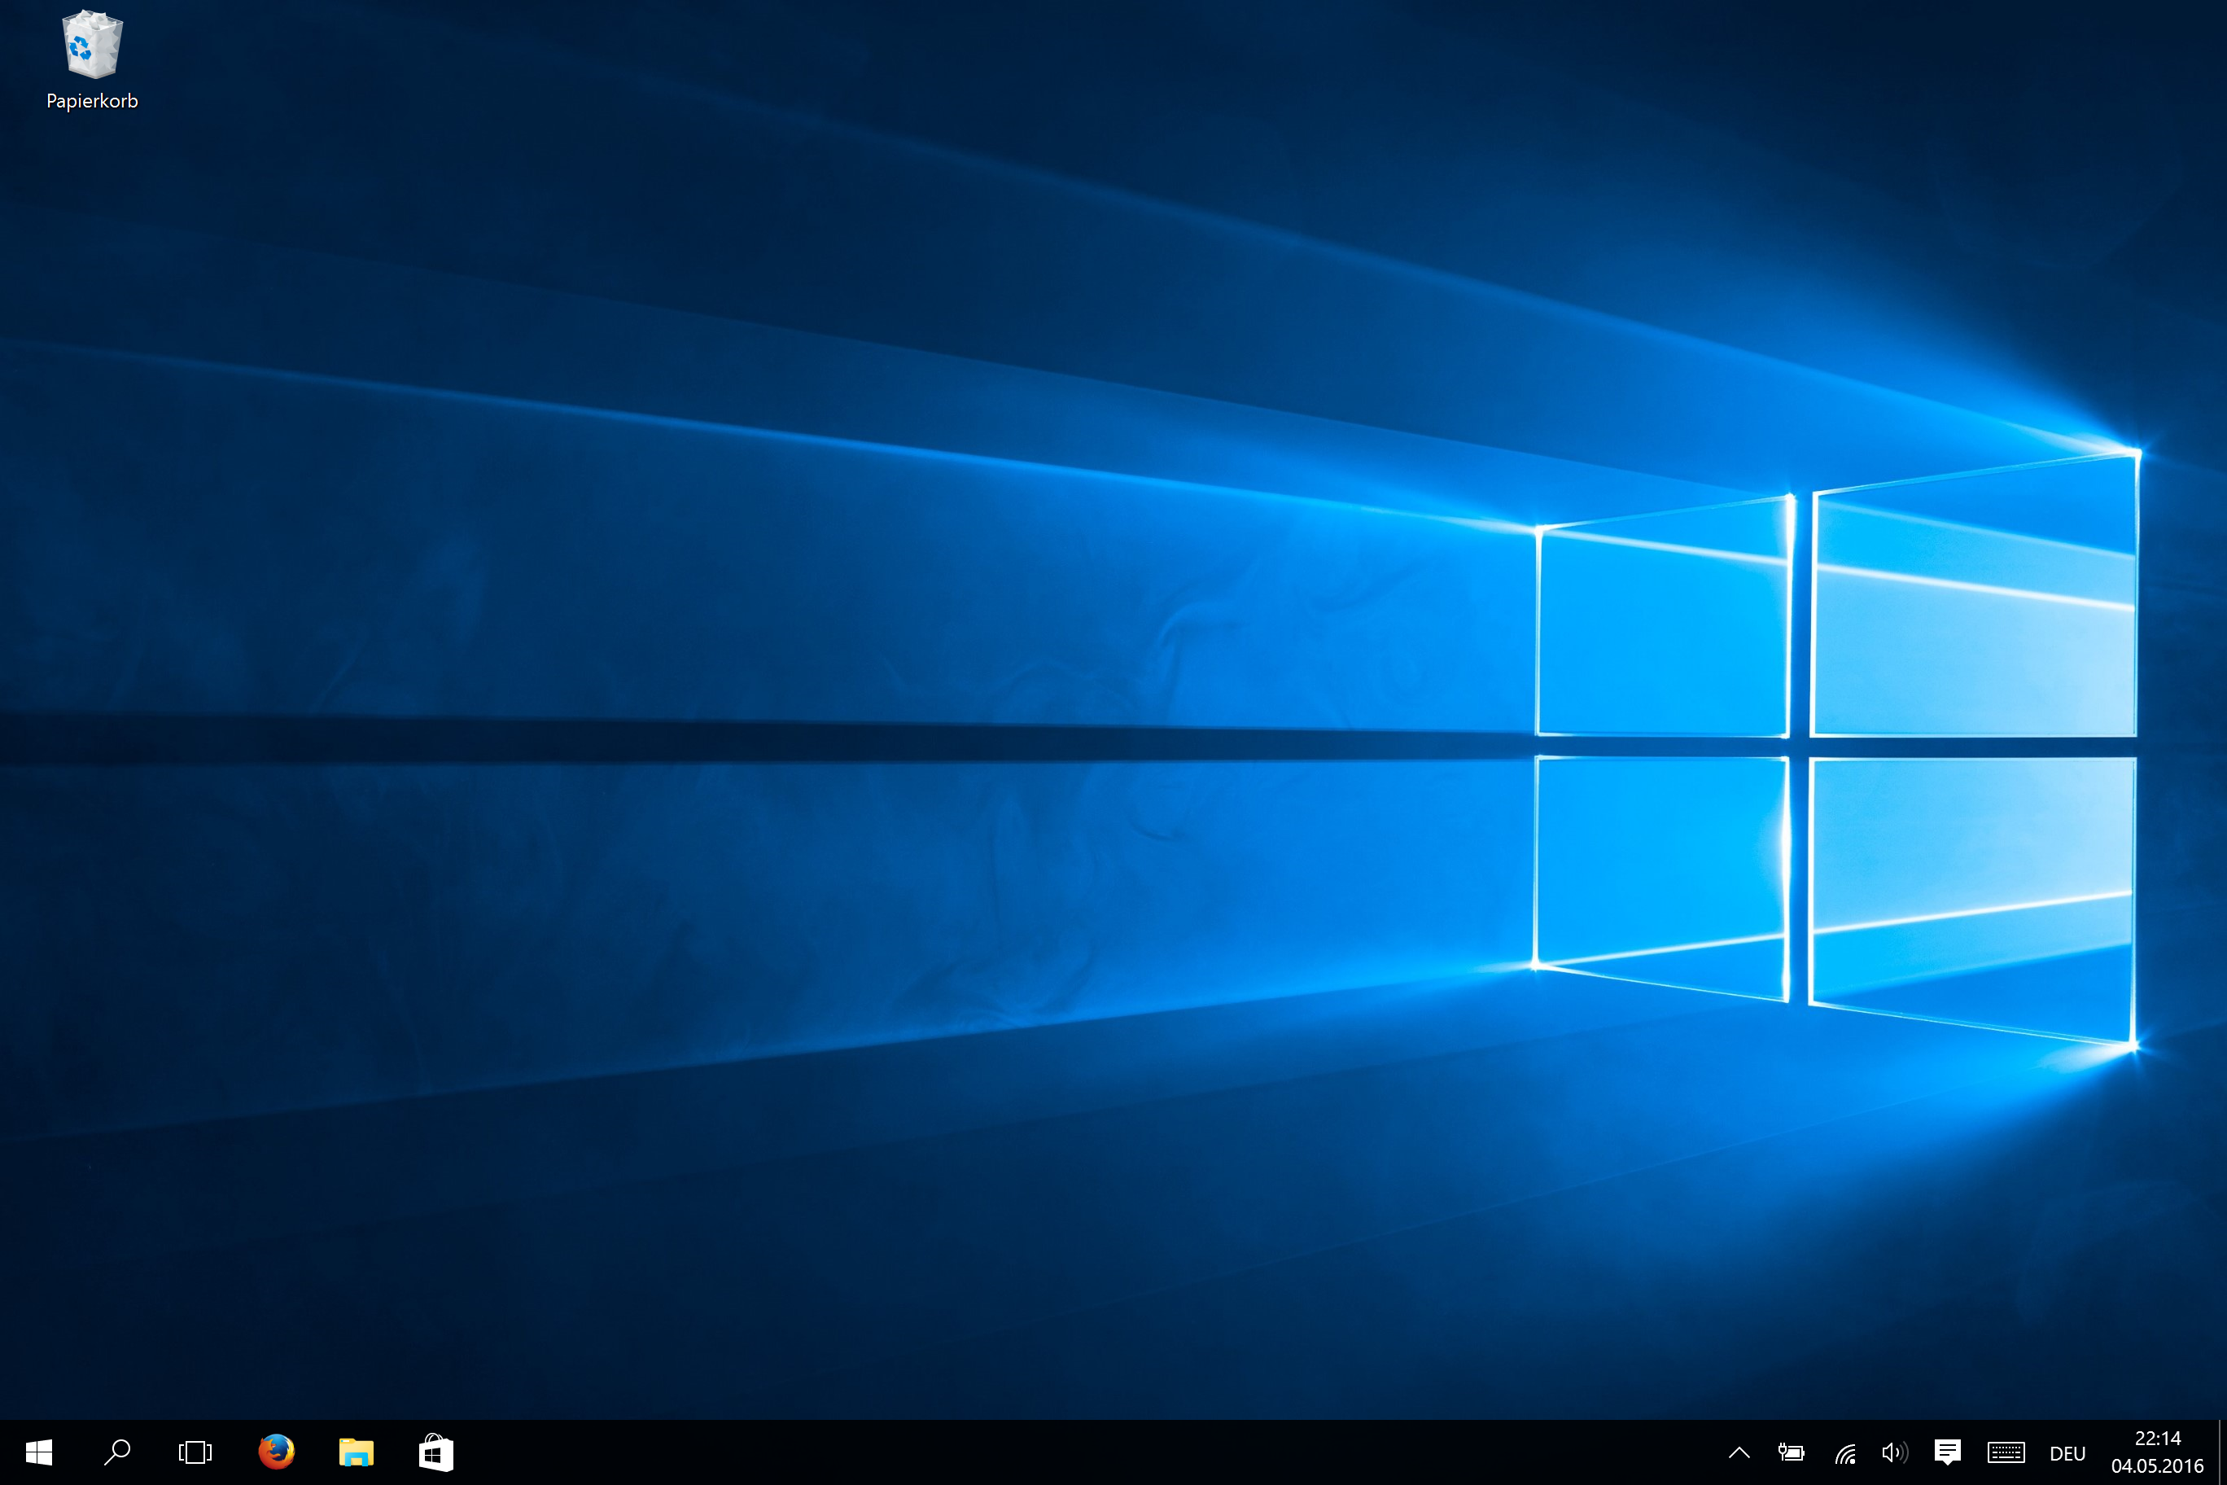The image size is (2227, 1485).
Task: Open the volume speaker control
Action: (1895, 1452)
